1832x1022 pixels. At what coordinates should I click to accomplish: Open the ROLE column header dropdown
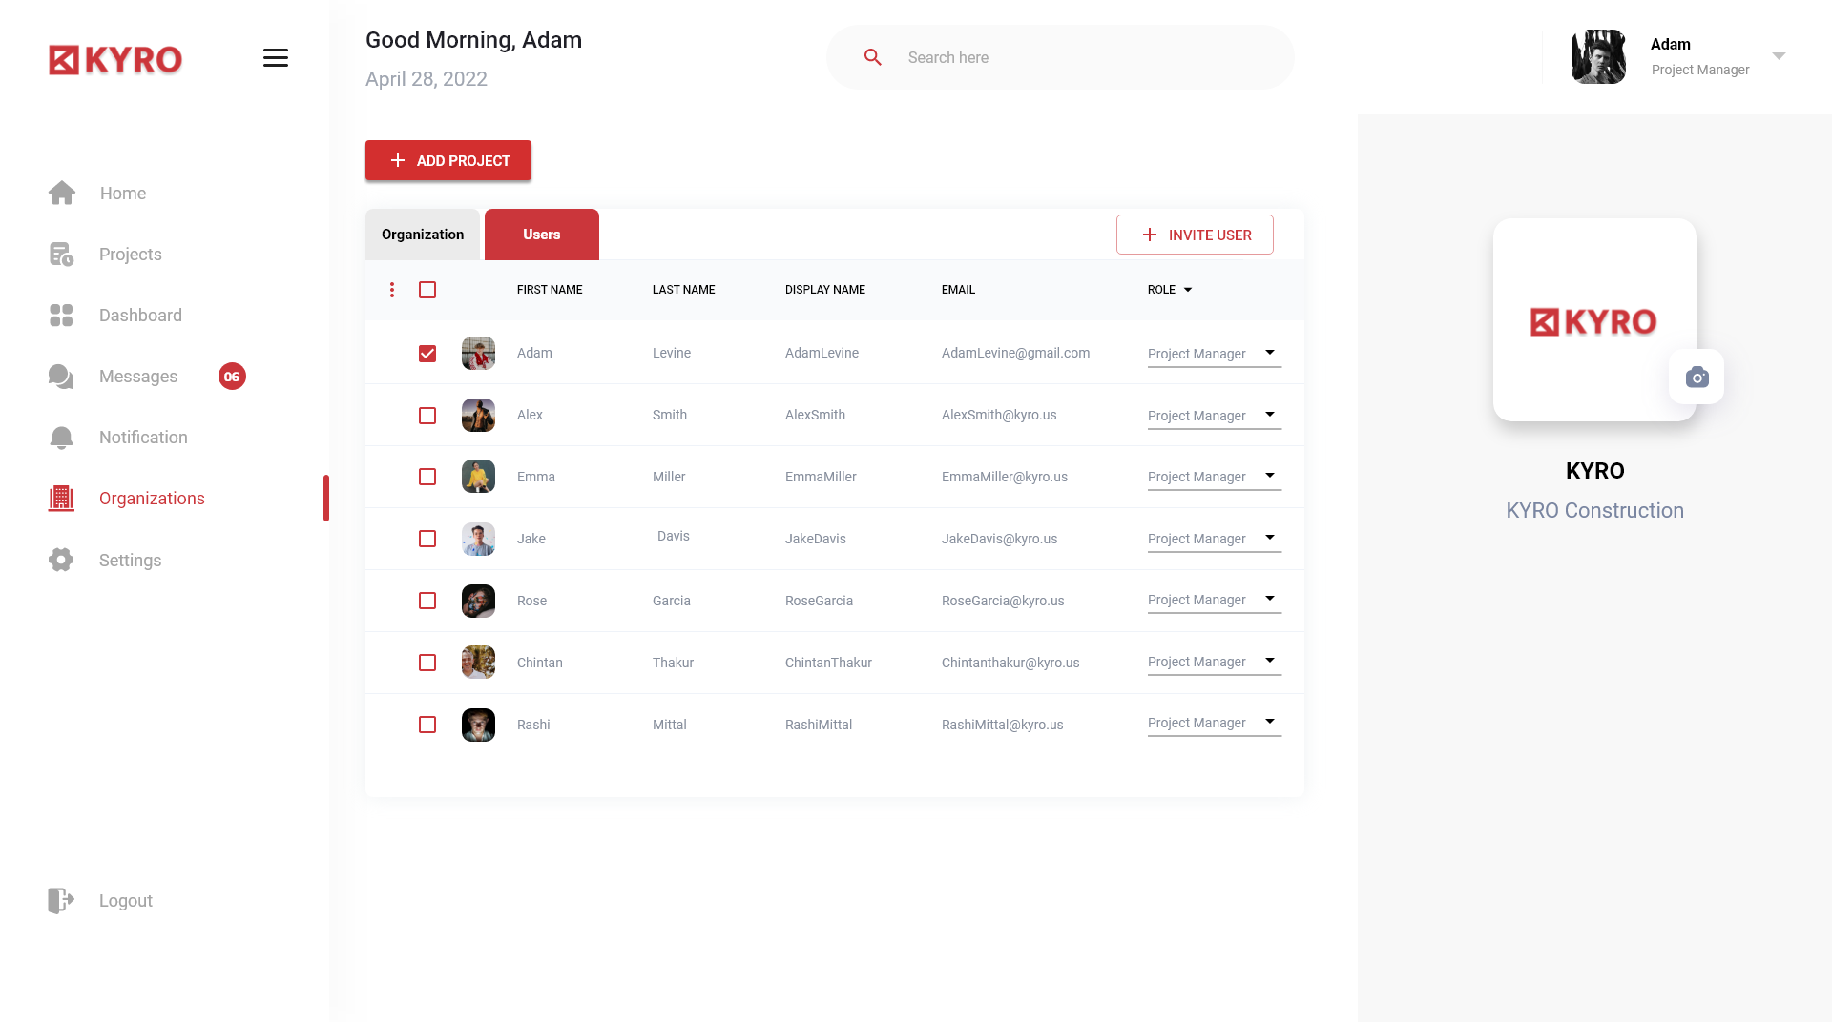(1188, 290)
